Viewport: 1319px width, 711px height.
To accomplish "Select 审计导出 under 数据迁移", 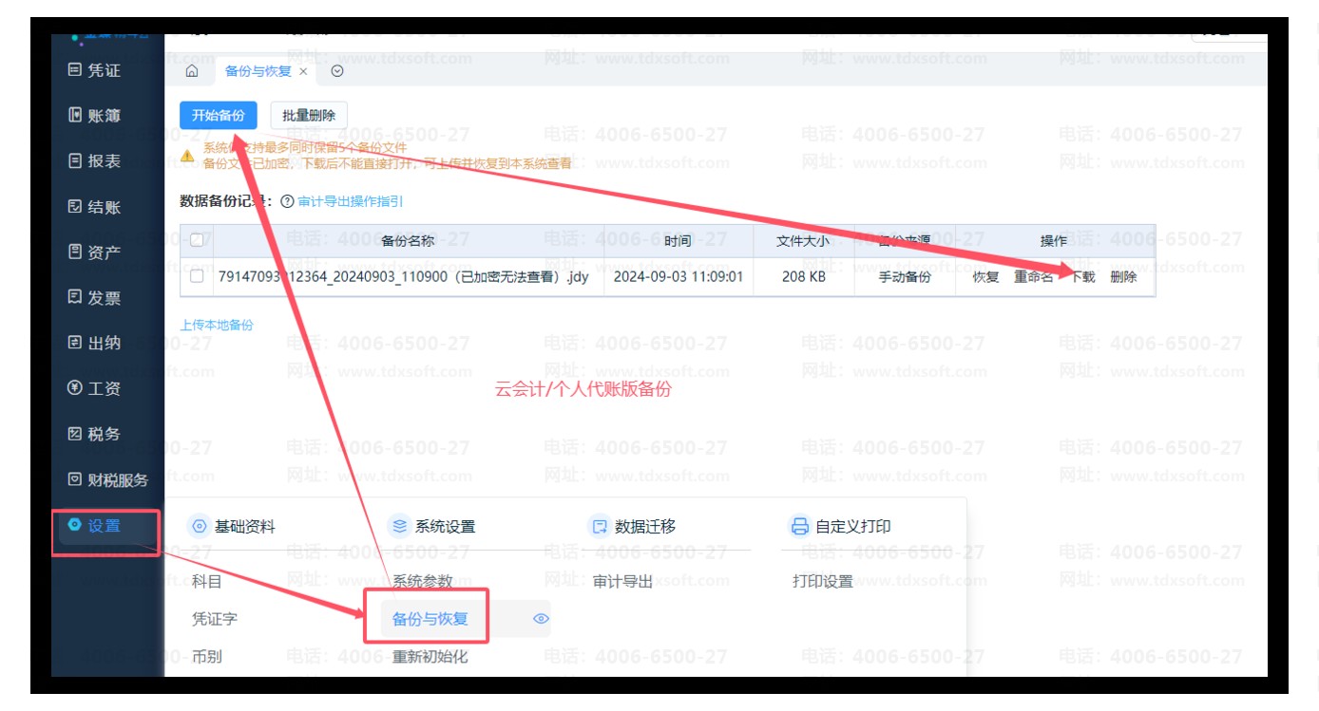I will tap(622, 581).
